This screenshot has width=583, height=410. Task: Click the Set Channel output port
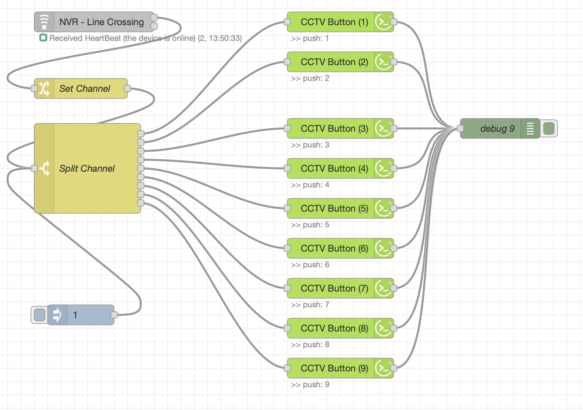[127, 88]
